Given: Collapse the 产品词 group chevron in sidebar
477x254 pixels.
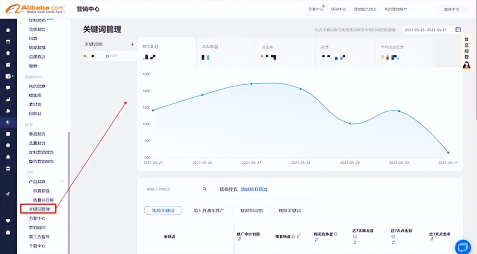Looking at the screenshot, I should (x=62, y=181).
